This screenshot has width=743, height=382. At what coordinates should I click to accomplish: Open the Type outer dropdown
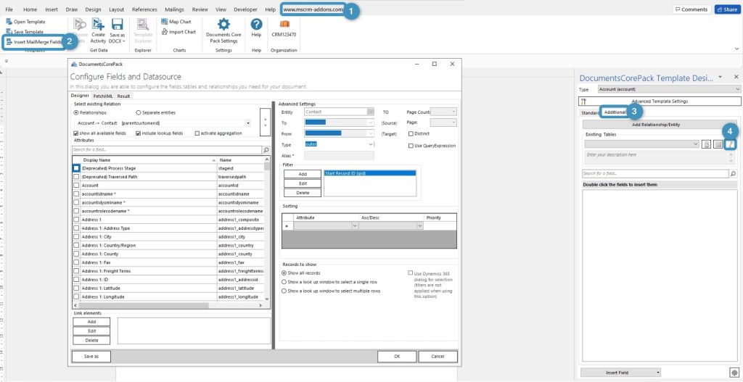[x=370, y=144]
